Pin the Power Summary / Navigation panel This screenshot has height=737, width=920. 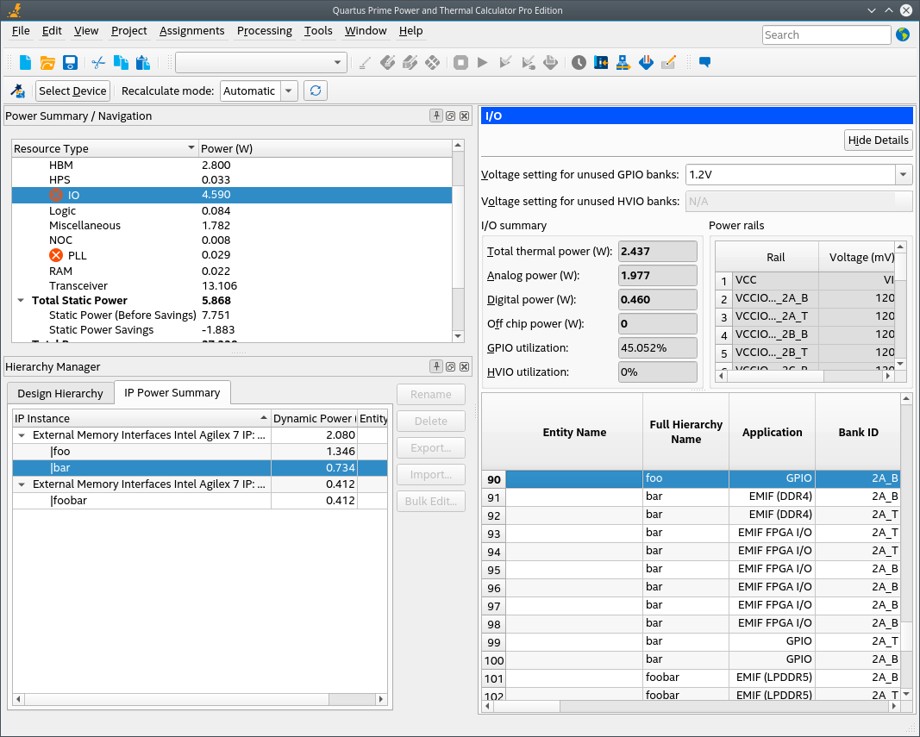click(436, 116)
